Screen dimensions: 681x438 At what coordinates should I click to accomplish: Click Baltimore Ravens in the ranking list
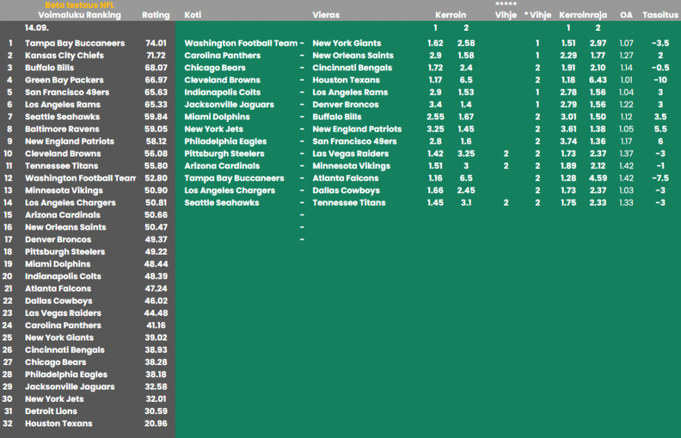point(62,129)
